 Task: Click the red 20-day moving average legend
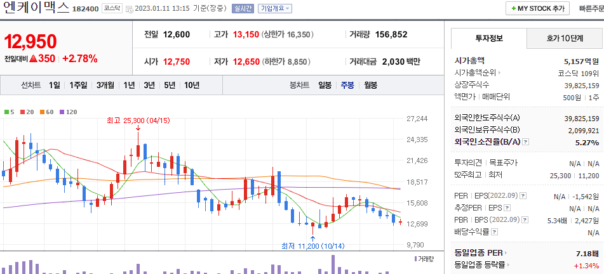(27, 112)
